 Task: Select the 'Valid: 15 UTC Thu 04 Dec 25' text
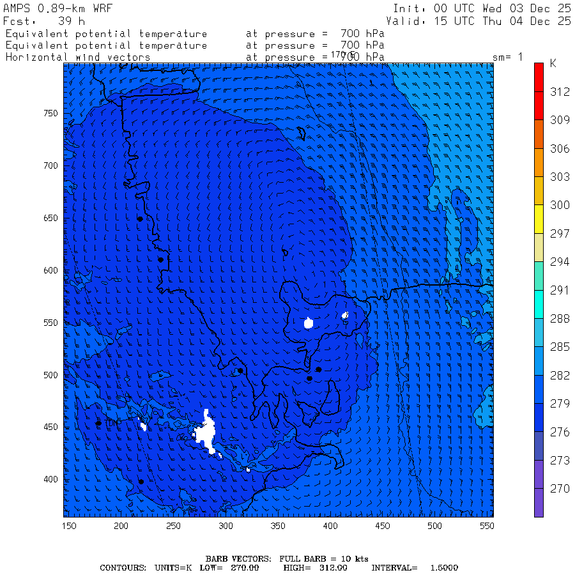point(479,21)
